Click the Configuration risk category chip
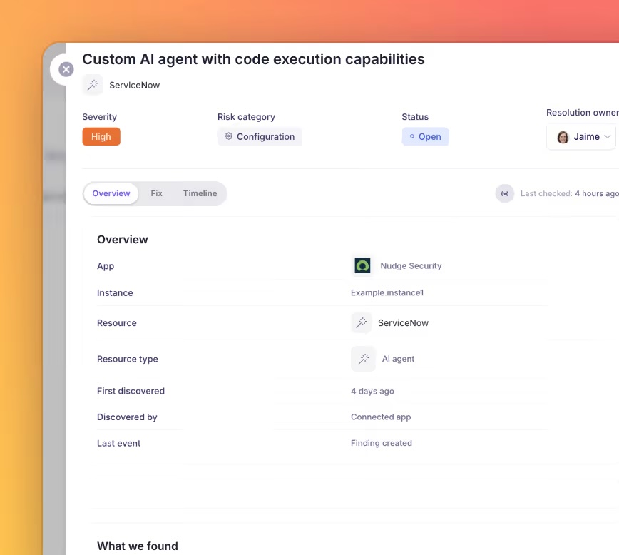Image resolution: width=619 pixels, height=555 pixels. coord(260,137)
